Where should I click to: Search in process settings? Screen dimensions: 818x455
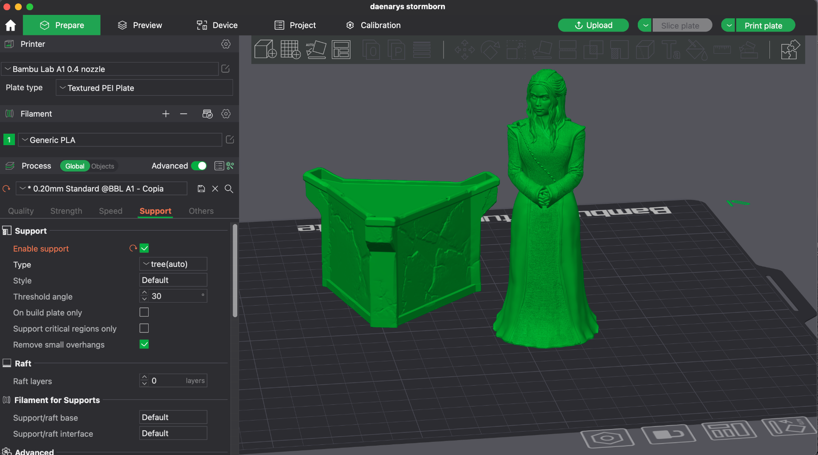tap(229, 189)
